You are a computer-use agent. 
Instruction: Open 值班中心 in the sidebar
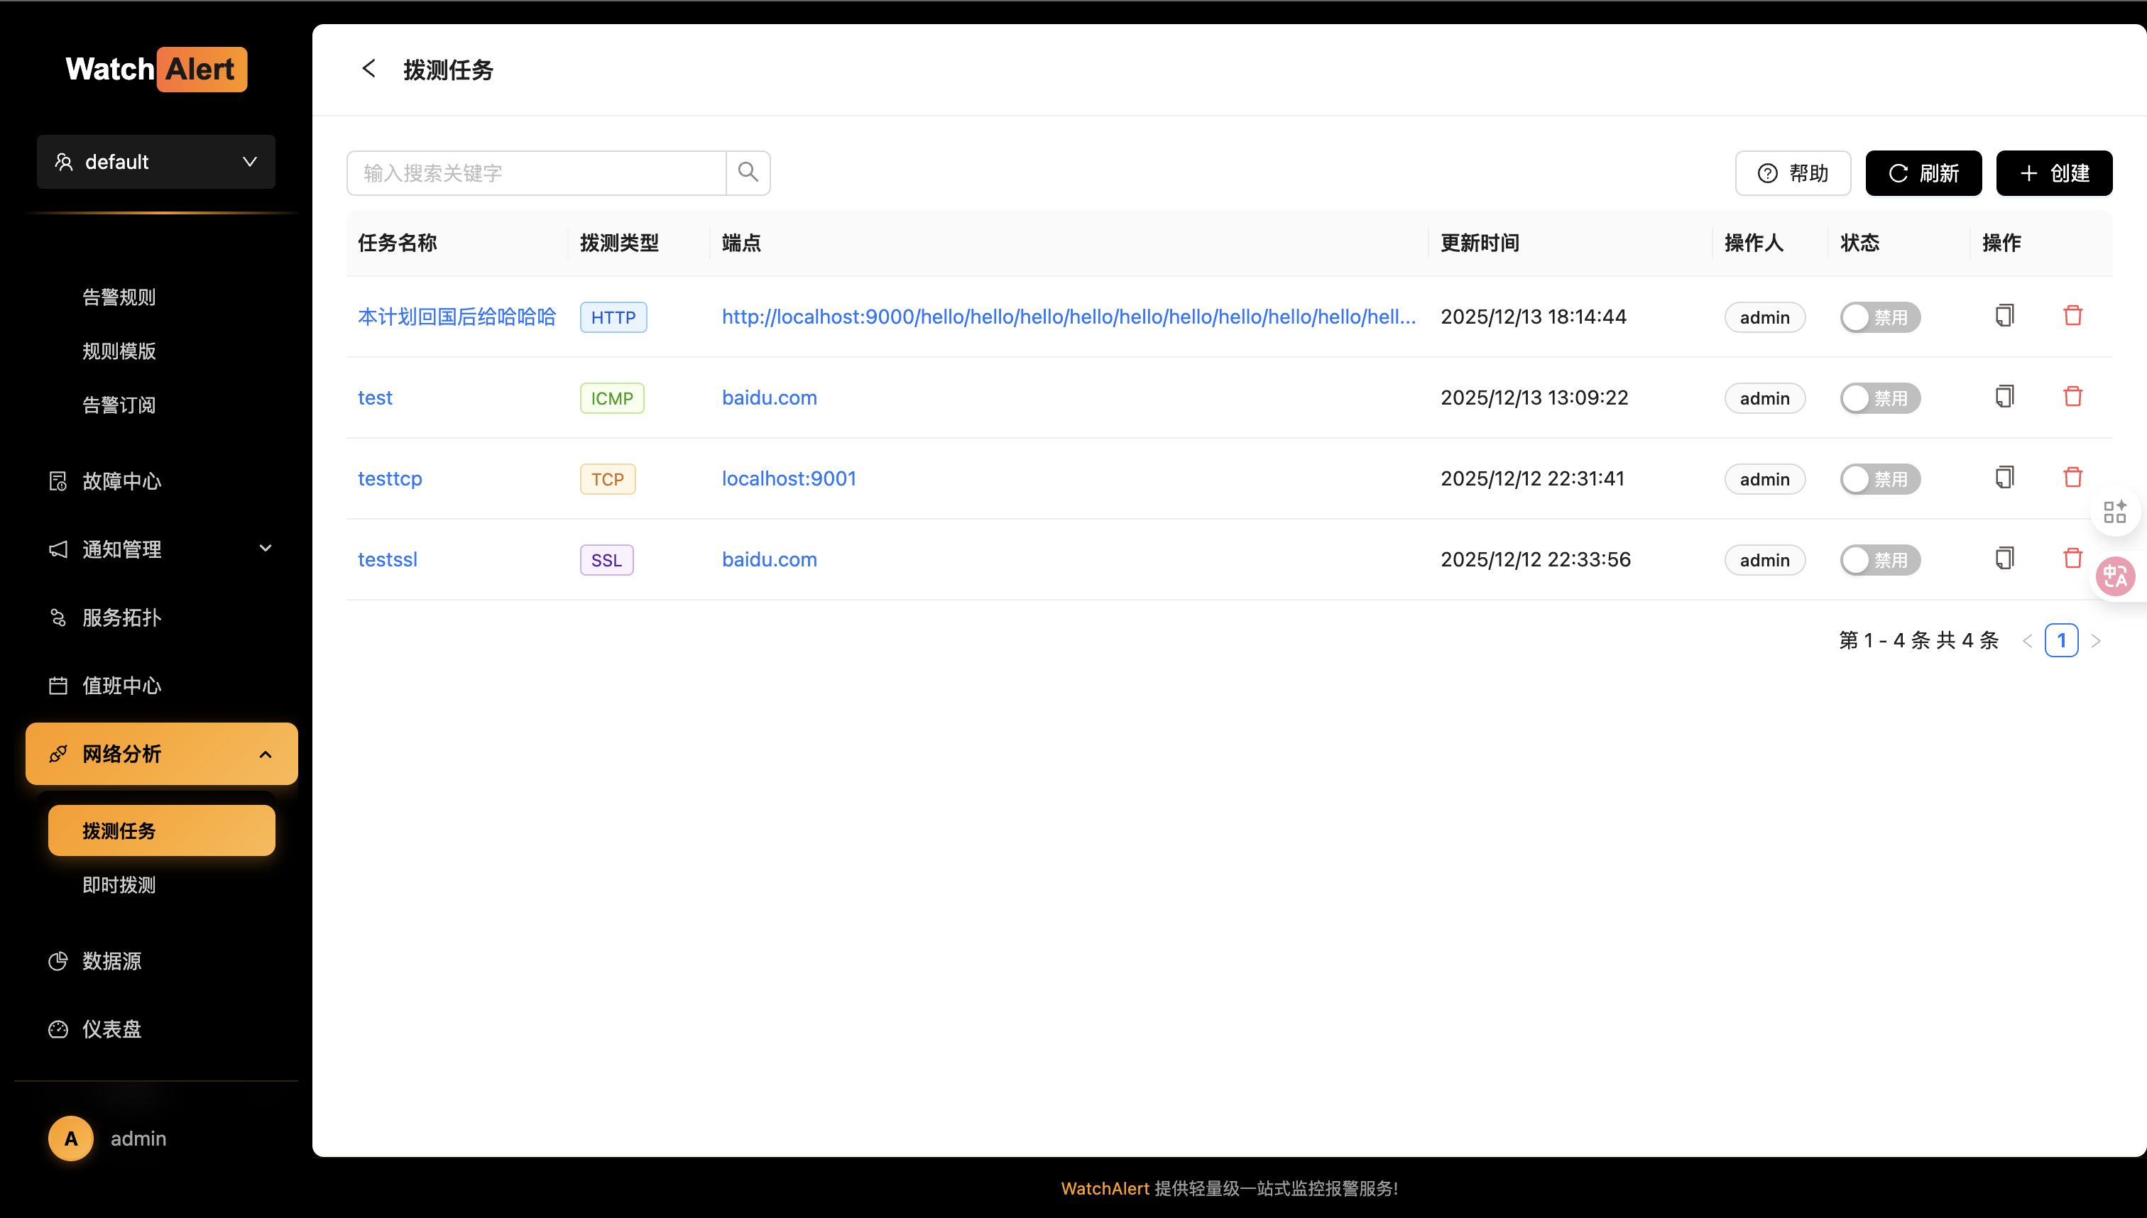tap(160, 686)
